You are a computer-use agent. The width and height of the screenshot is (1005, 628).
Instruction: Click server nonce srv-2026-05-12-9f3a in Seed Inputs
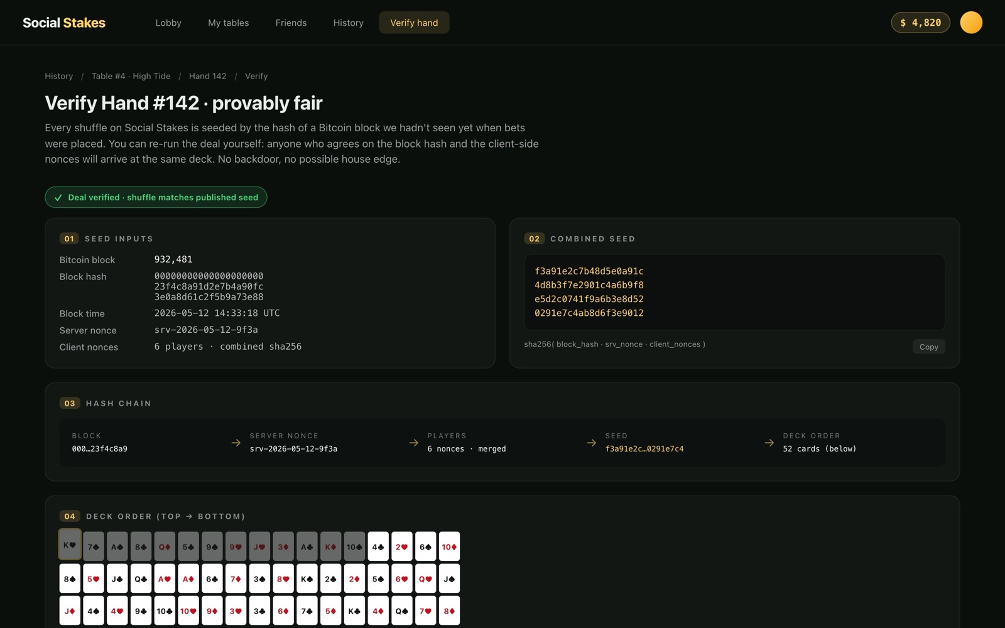(x=206, y=330)
